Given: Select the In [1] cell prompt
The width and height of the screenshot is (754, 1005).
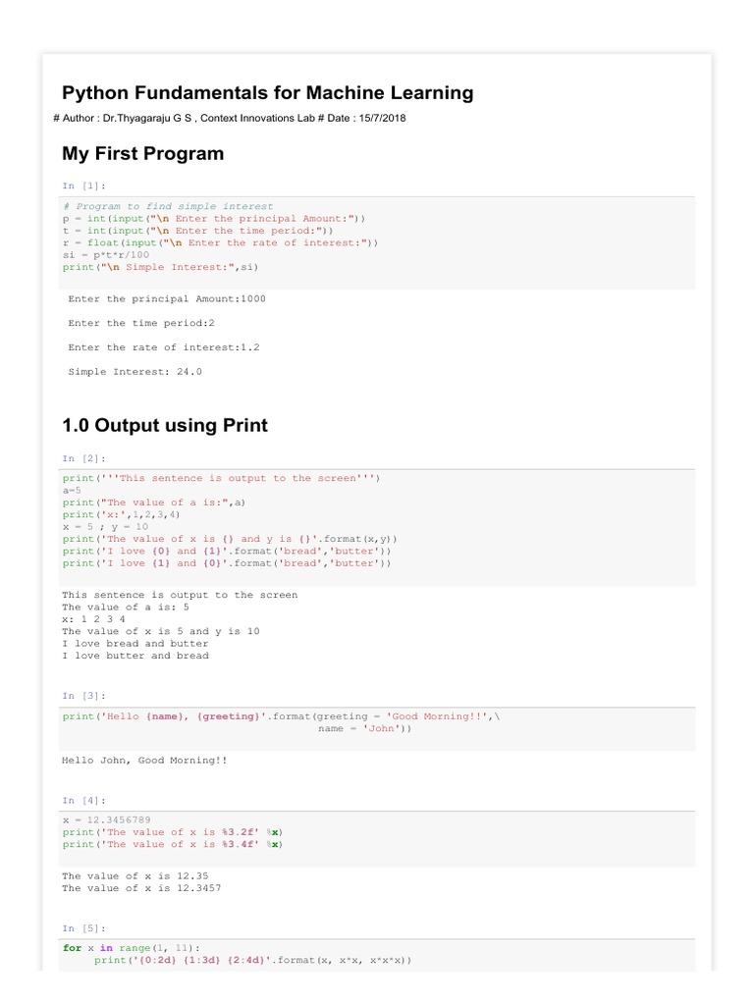Looking at the screenshot, I should 83,185.
